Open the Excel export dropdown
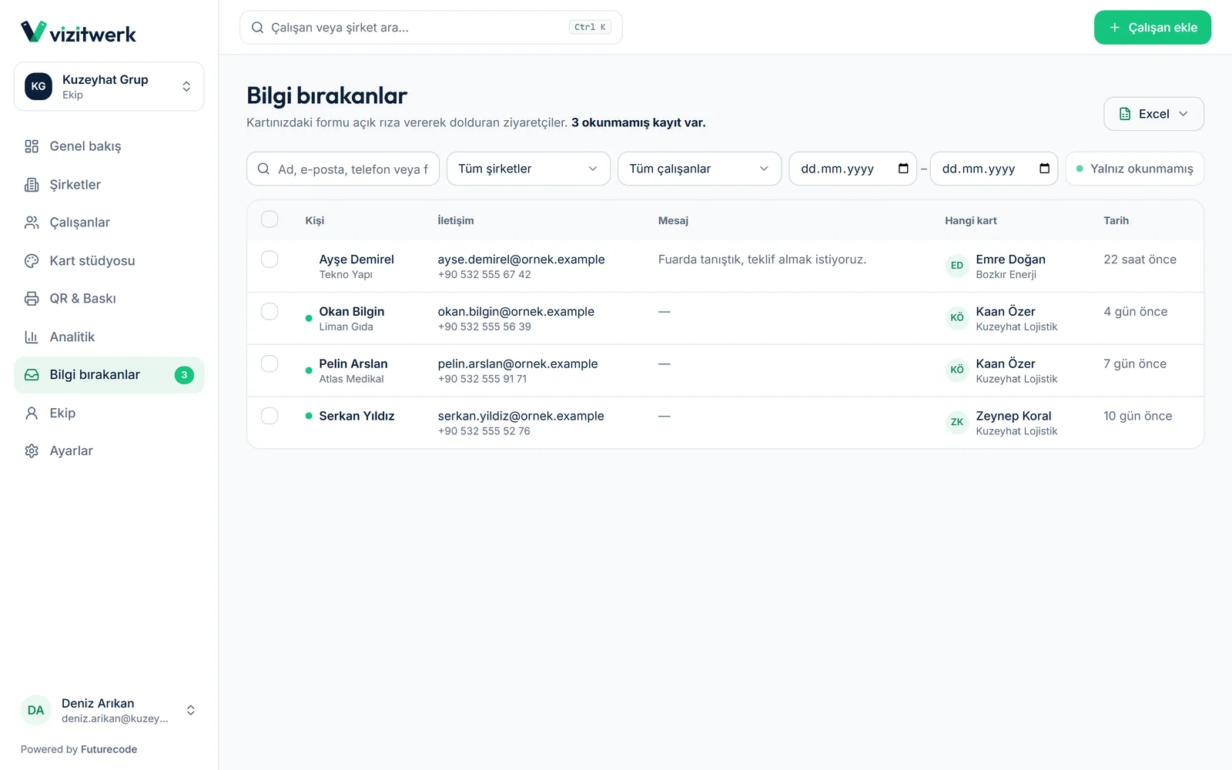 coord(1153,114)
